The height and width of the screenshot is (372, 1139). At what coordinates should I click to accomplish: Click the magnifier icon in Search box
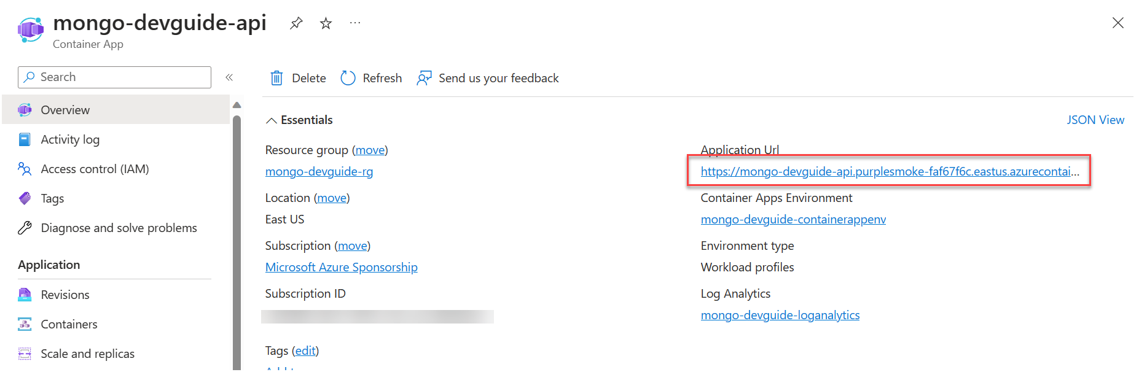point(29,77)
